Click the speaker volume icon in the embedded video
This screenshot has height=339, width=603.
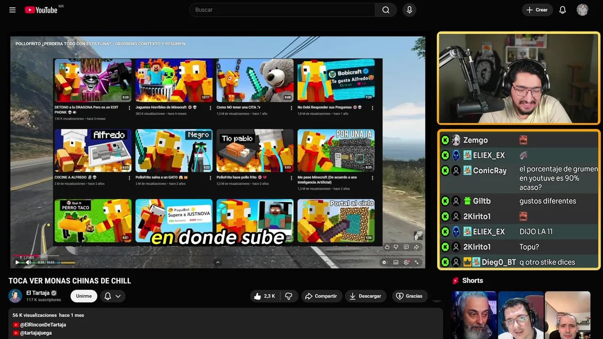(28, 262)
